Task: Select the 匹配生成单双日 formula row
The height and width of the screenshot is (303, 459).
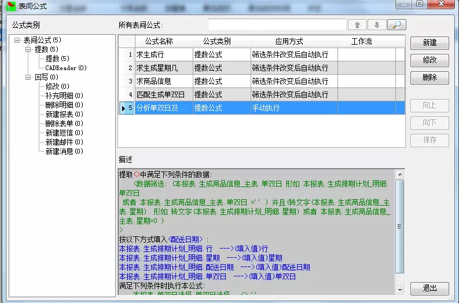Action: coord(163,94)
